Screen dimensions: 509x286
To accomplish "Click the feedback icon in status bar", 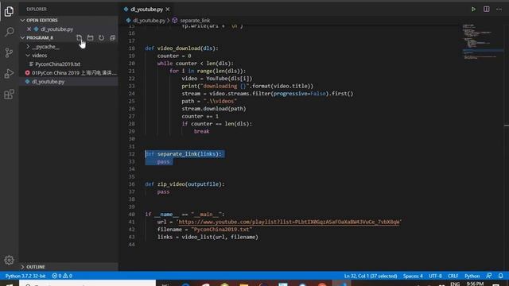I will [x=489, y=276].
